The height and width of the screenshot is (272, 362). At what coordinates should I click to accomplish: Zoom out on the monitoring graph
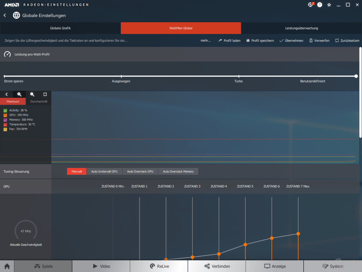coord(32,94)
